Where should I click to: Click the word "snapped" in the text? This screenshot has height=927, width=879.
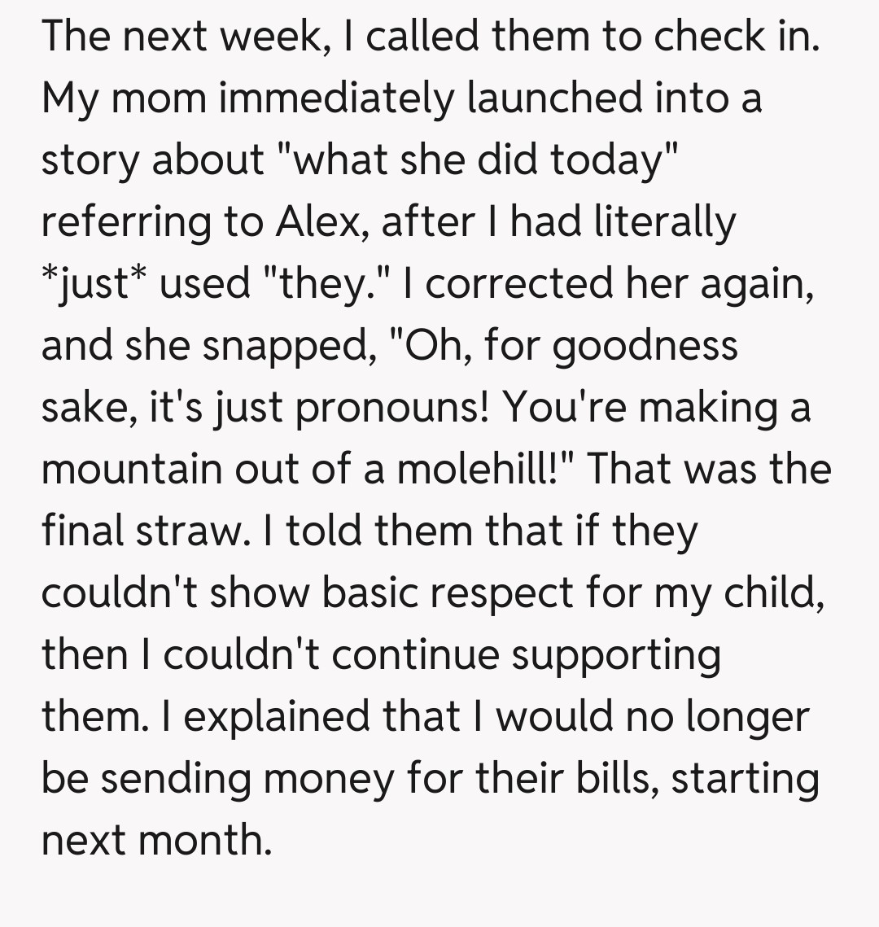tap(282, 345)
